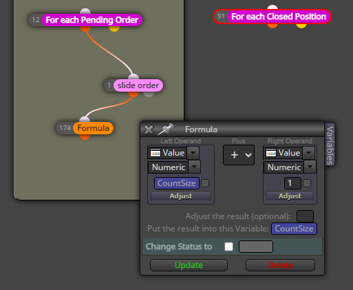Click orange output connector of Formula block
The image size is (353, 290).
[x=85, y=136]
